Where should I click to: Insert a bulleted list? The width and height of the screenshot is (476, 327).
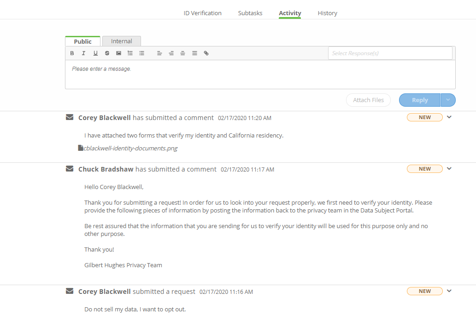coord(141,53)
